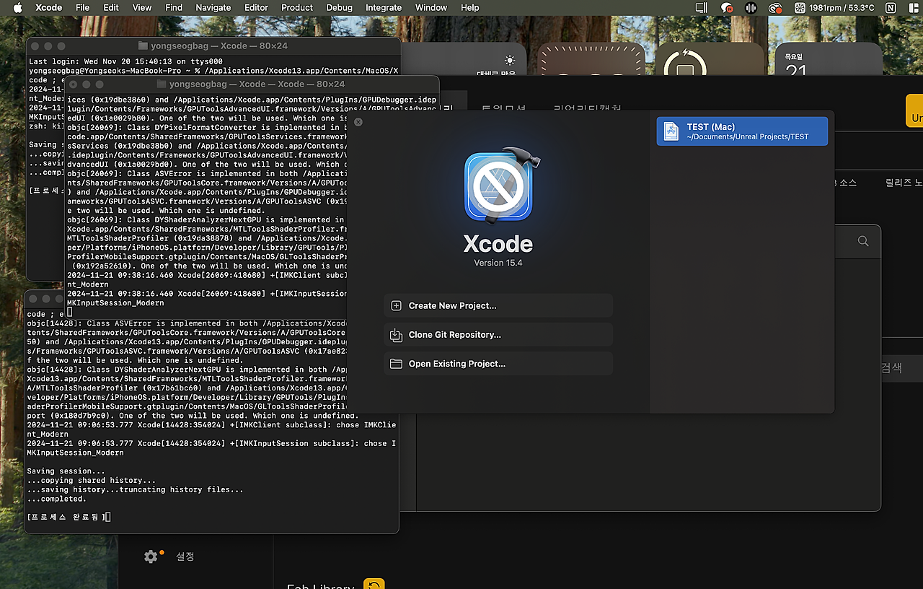Open the File menu
The height and width of the screenshot is (589, 923).
(x=83, y=7)
